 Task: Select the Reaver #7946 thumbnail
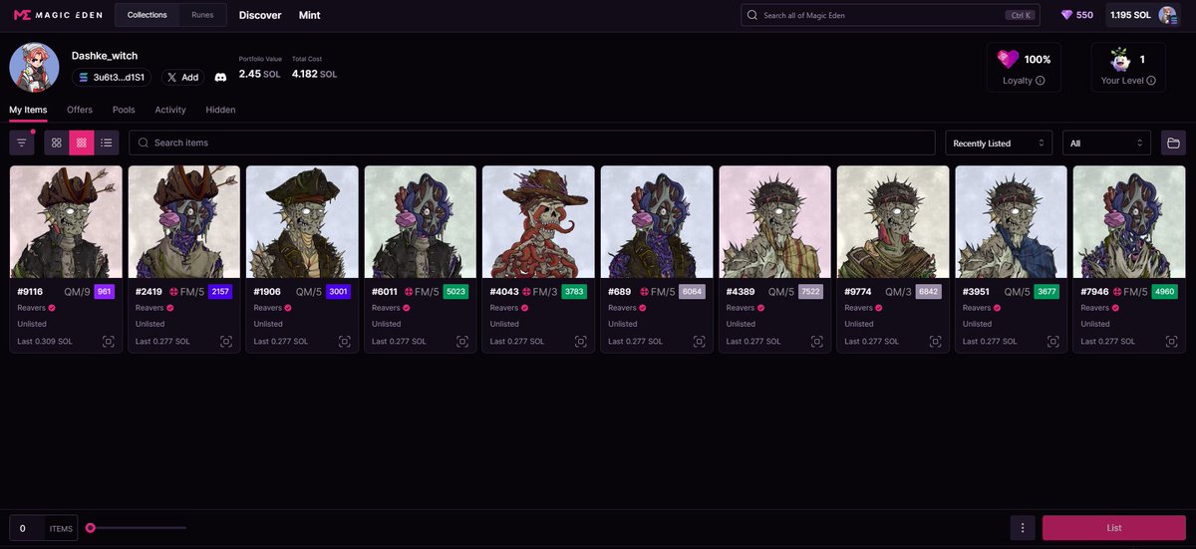coord(1129,221)
